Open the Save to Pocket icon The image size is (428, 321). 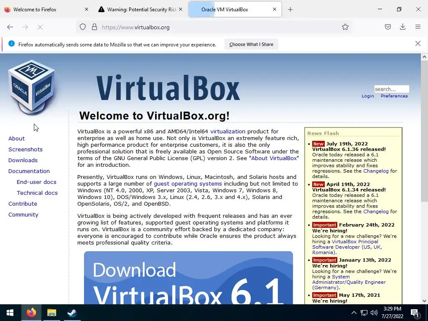(387, 27)
